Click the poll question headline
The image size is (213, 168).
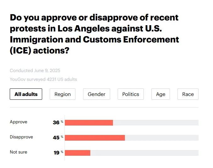pyautogui.click(x=94, y=34)
